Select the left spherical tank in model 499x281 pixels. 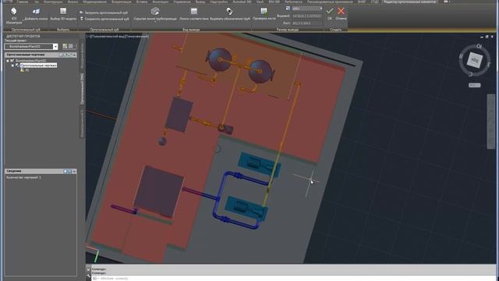(219, 59)
